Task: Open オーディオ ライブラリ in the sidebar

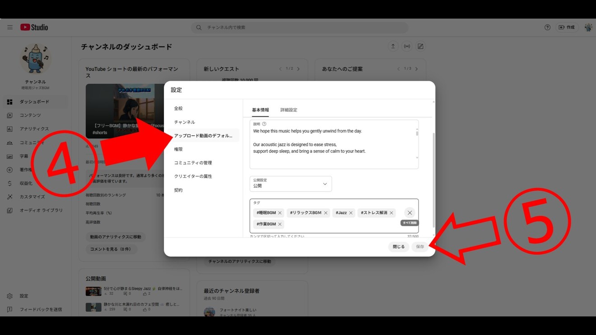Action: [35, 210]
